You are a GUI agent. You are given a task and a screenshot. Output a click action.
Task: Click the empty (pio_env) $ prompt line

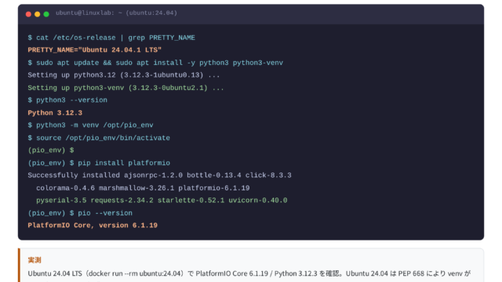pyautogui.click(x=51, y=150)
